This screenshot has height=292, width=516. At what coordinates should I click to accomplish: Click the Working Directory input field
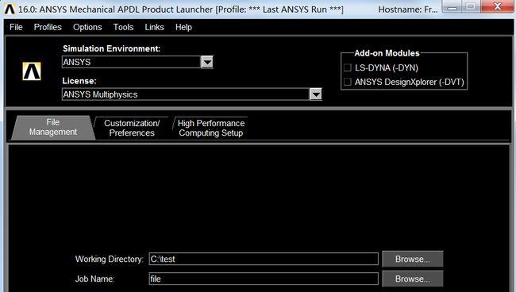(x=264, y=259)
